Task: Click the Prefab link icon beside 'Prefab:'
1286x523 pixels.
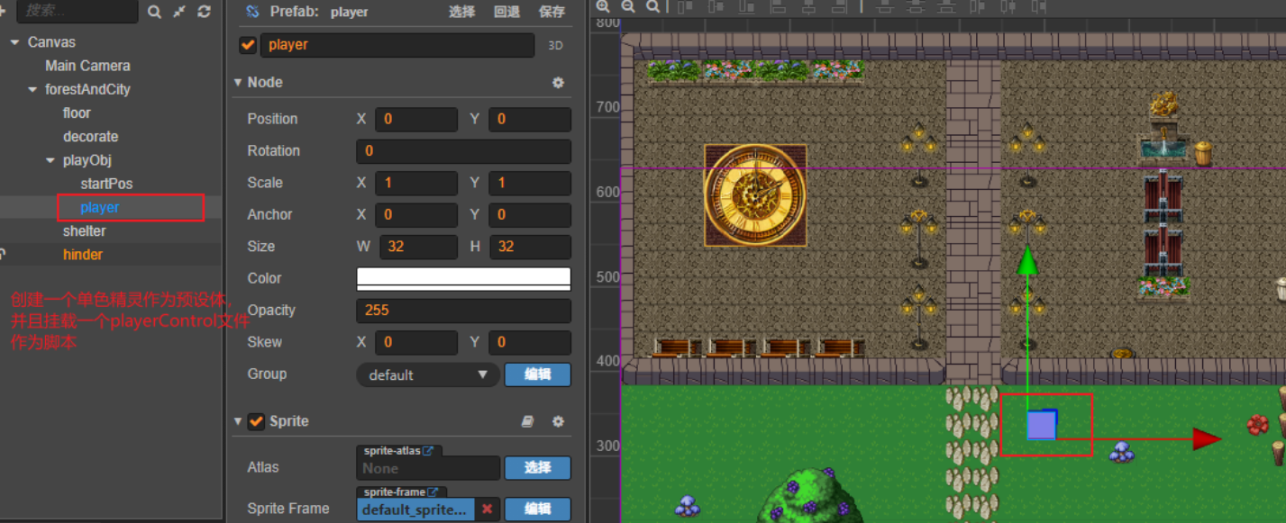Action: pos(252,12)
